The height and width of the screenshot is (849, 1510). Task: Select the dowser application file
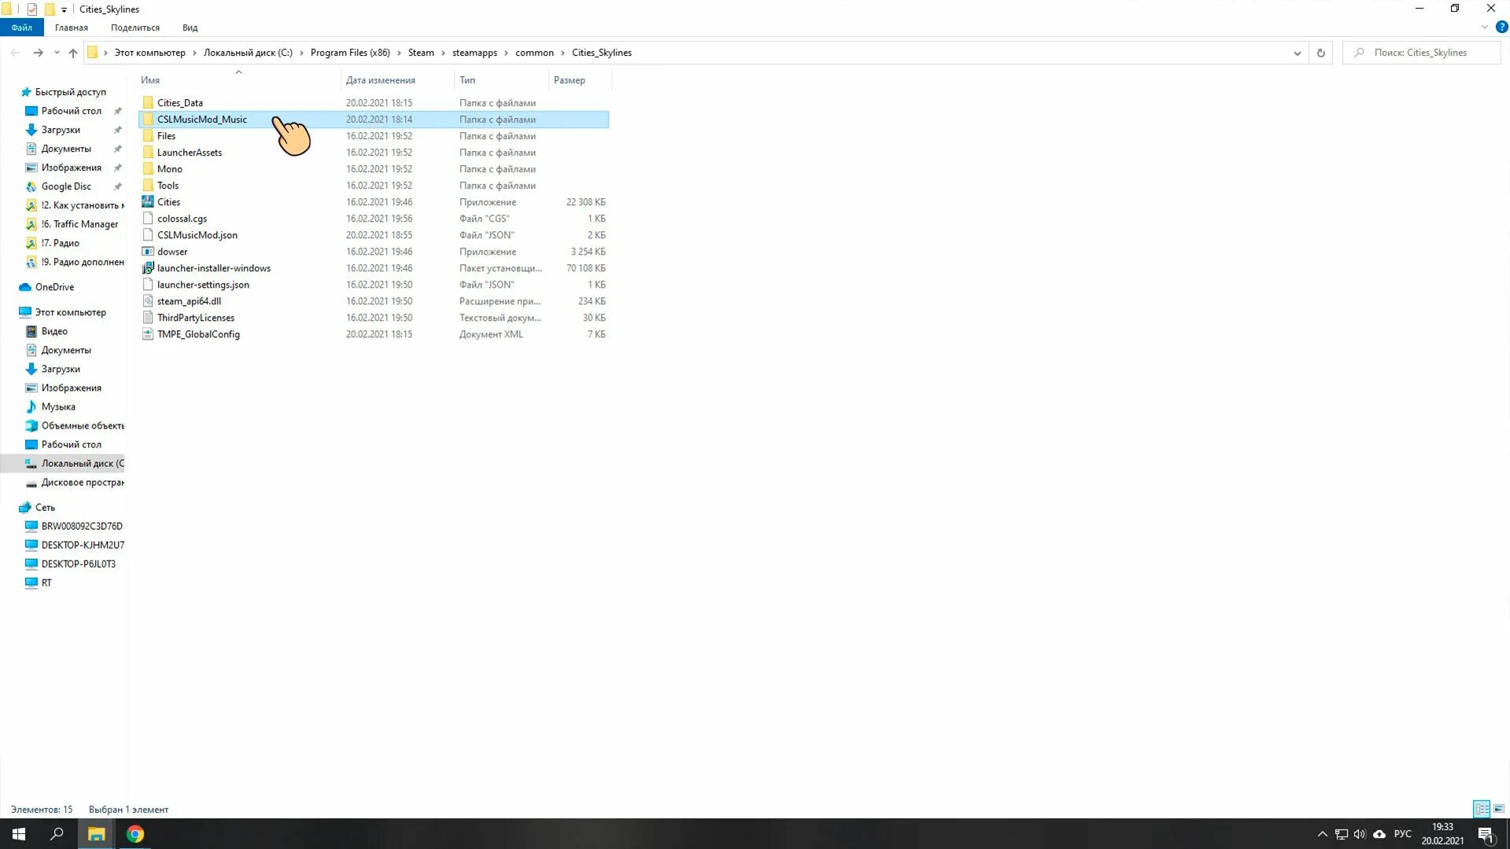[172, 252]
